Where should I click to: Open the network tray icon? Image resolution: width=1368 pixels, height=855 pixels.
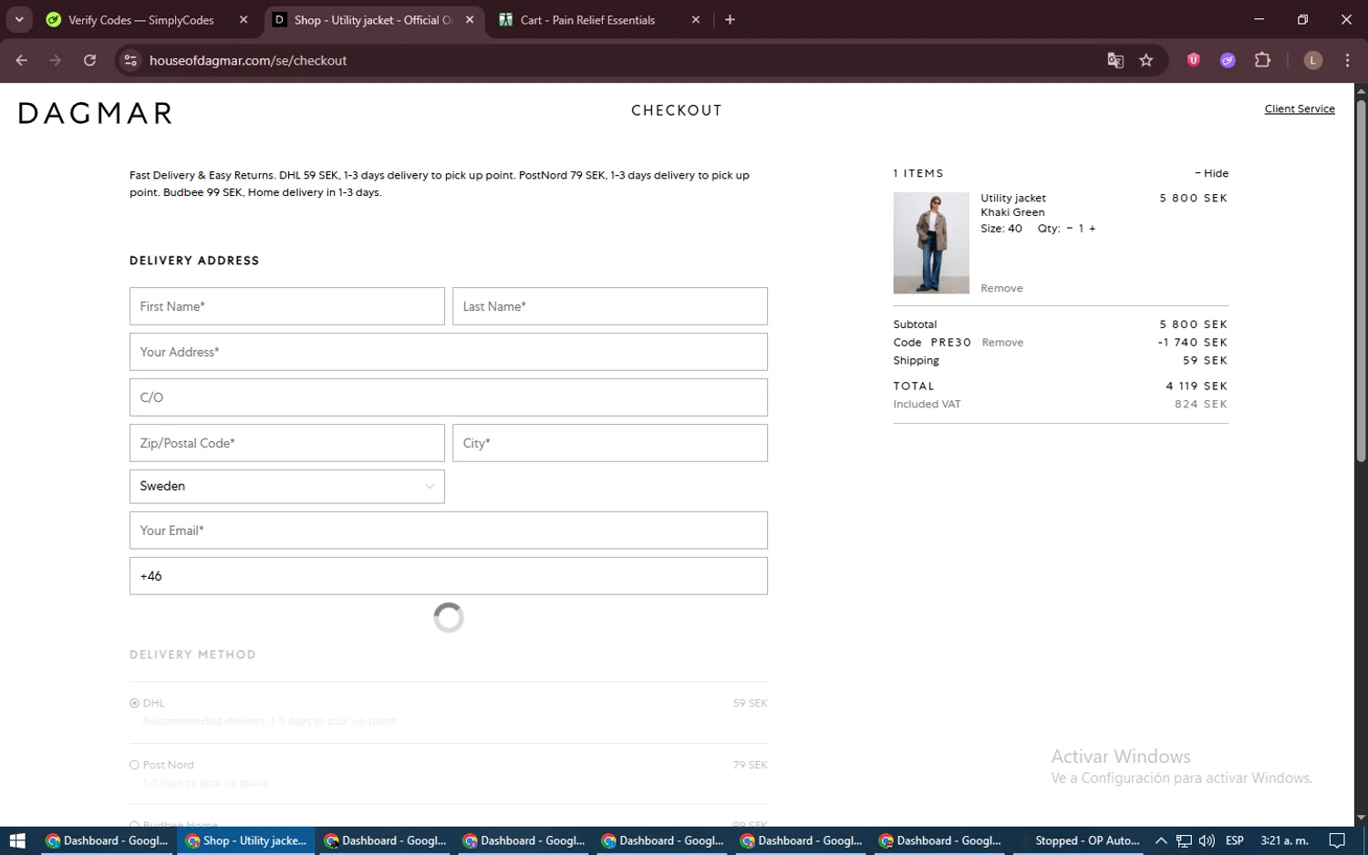click(1184, 840)
